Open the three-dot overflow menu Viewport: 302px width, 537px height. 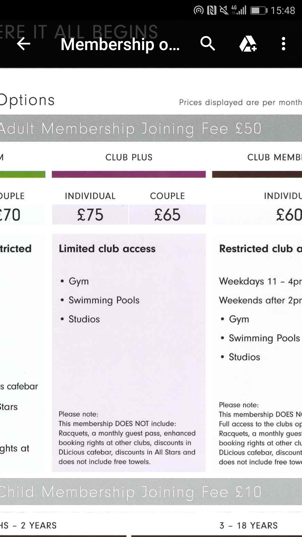[284, 44]
